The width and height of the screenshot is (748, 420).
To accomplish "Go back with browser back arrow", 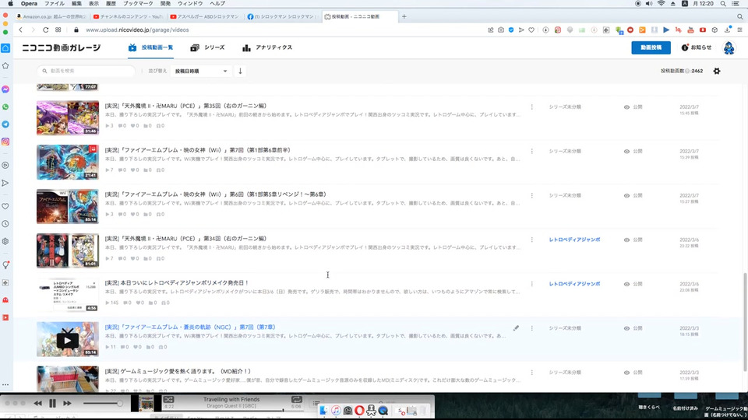I will (20, 30).
